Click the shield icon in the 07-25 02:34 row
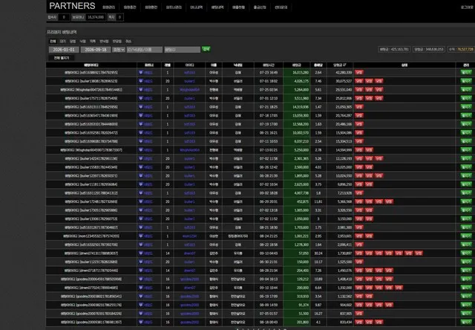This screenshot has width=475, height=330. tap(141, 89)
